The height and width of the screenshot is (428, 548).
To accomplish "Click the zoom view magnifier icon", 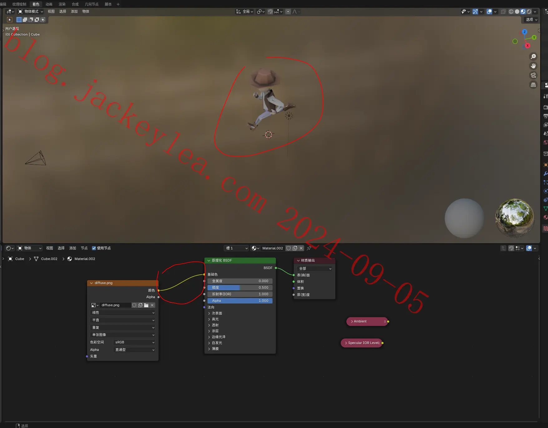I will pyautogui.click(x=533, y=57).
